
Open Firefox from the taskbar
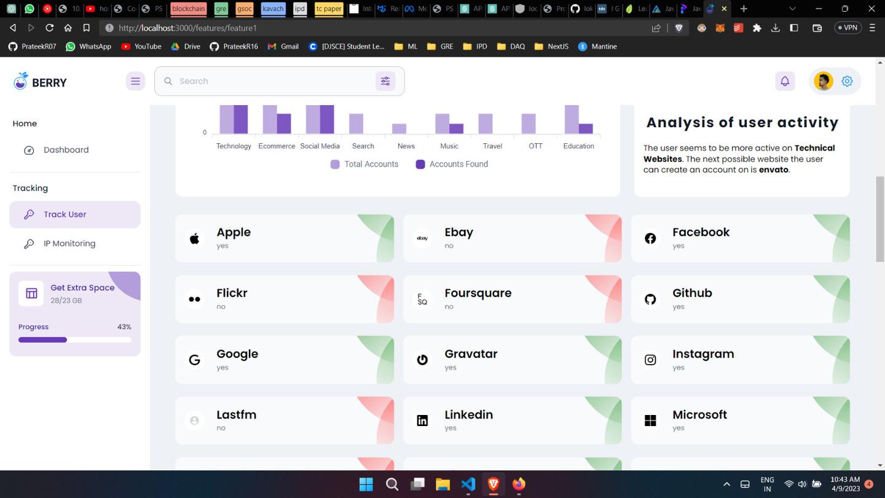point(519,484)
